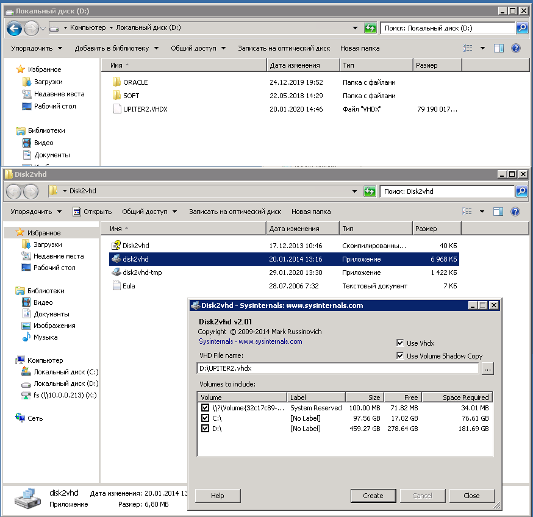
Task: Select ORACLE folder icon
Action: pyautogui.click(x=116, y=82)
